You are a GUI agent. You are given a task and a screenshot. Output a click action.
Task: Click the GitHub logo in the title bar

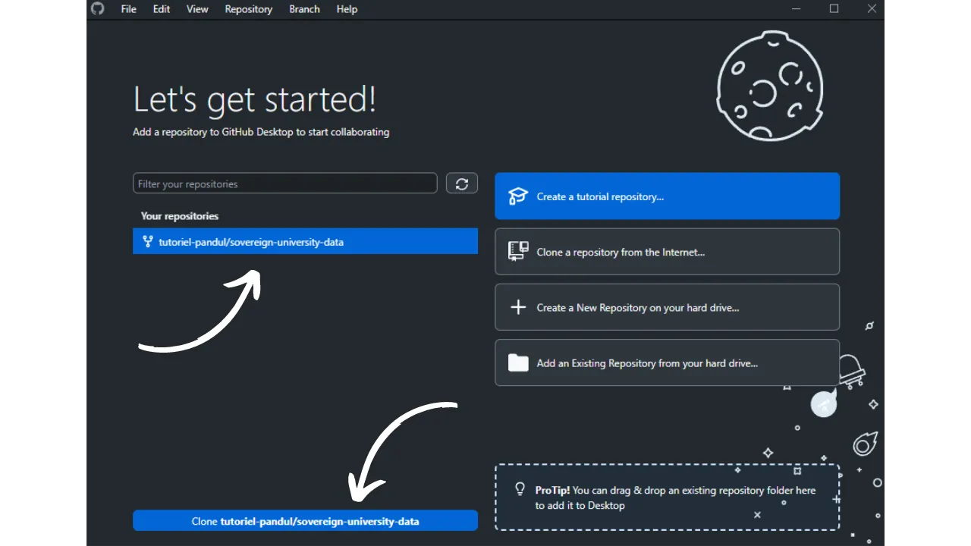(x=97, y=9)
